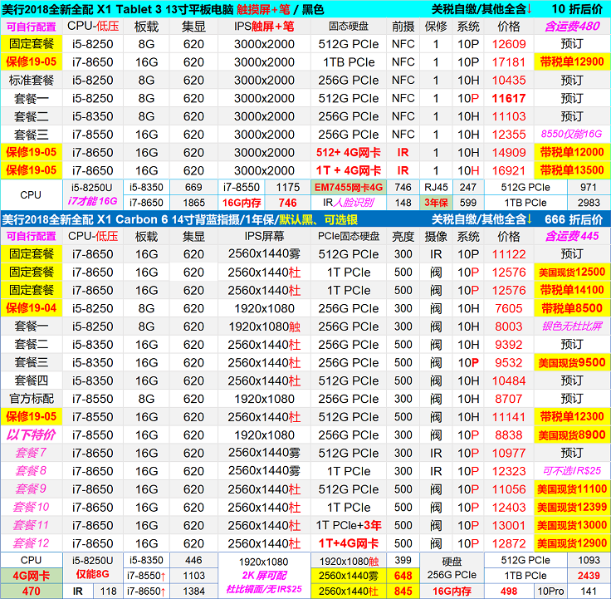The image size is (611, 599).
Task: Click the price 10977 cell
Action: point(509,453)
